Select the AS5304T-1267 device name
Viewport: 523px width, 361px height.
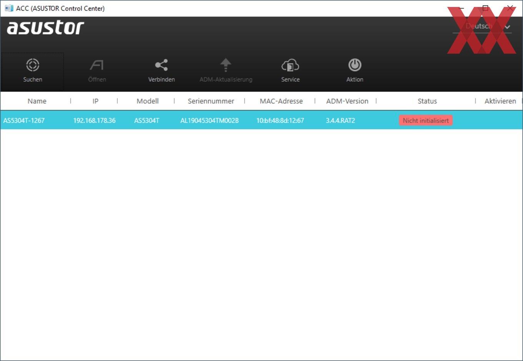[24, 121]
